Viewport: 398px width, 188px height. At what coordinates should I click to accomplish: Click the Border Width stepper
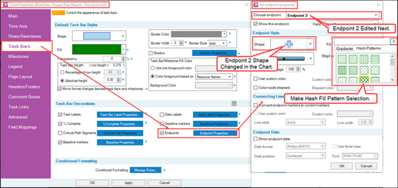point(181,43)
